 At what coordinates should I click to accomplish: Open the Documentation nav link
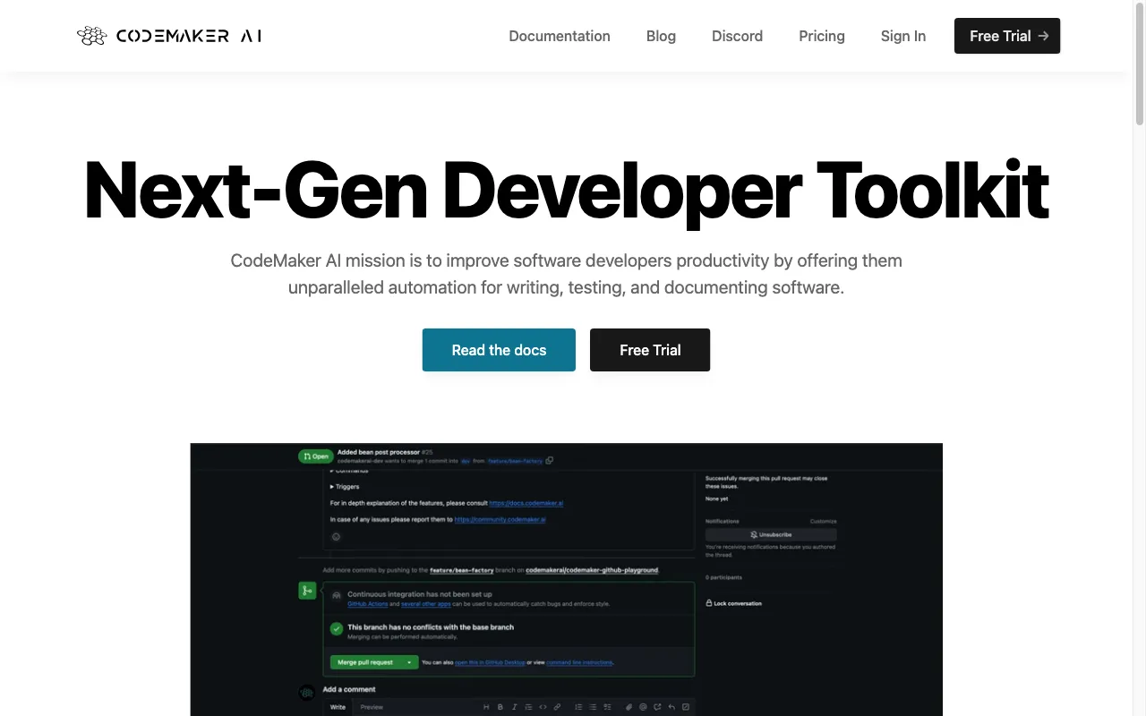pyautogui.click(x=560, y=36)
